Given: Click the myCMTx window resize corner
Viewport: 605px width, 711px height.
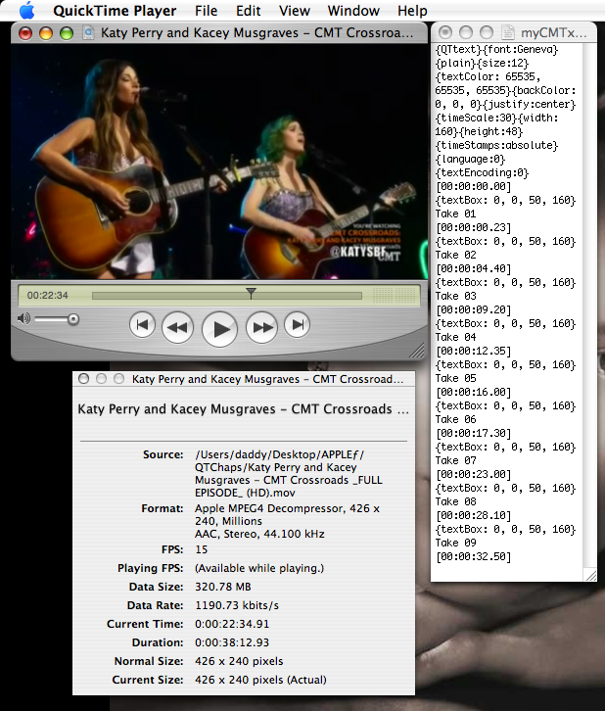Looking at the screenshot, I should [590, 575].
